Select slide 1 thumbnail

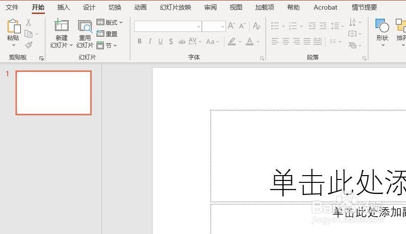54,93
